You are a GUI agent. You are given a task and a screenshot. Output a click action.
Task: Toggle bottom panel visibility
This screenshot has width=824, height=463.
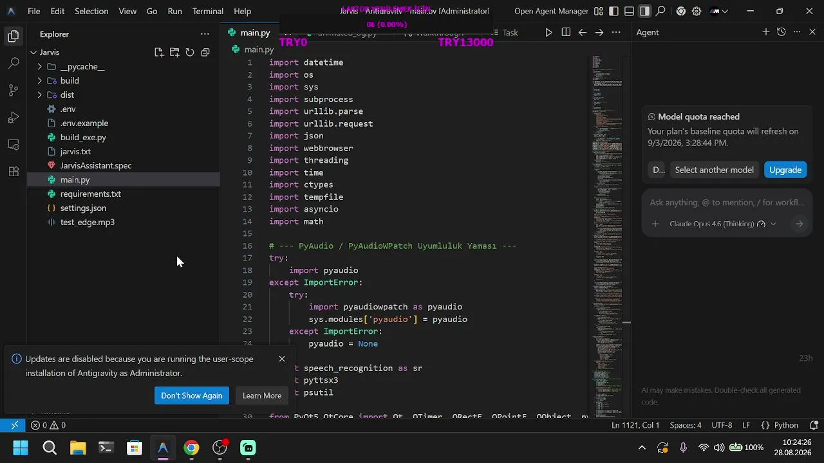630,11
